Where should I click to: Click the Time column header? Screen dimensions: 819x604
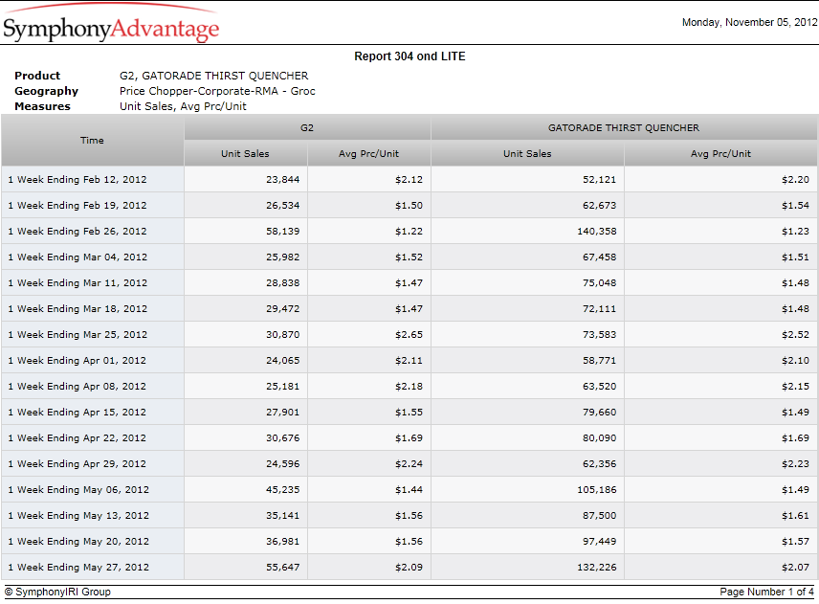[93, 141]
